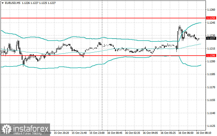Viewport: 217px width, 136px height.
Task: Click the 16 Oct 08:10 time label
Action: [204, 133]
